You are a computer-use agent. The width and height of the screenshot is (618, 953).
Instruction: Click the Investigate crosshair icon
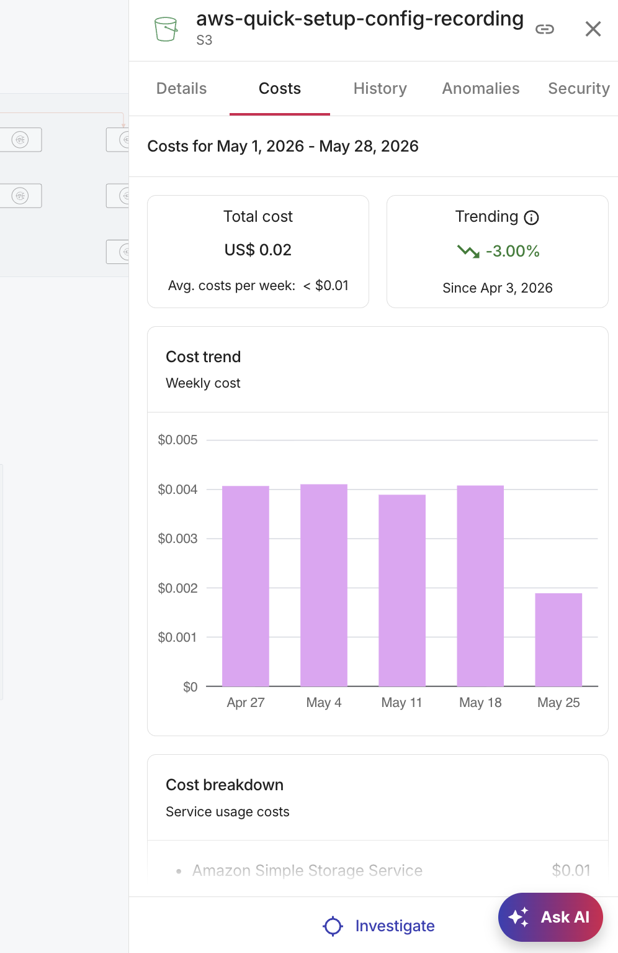click(x=333, y=926)
